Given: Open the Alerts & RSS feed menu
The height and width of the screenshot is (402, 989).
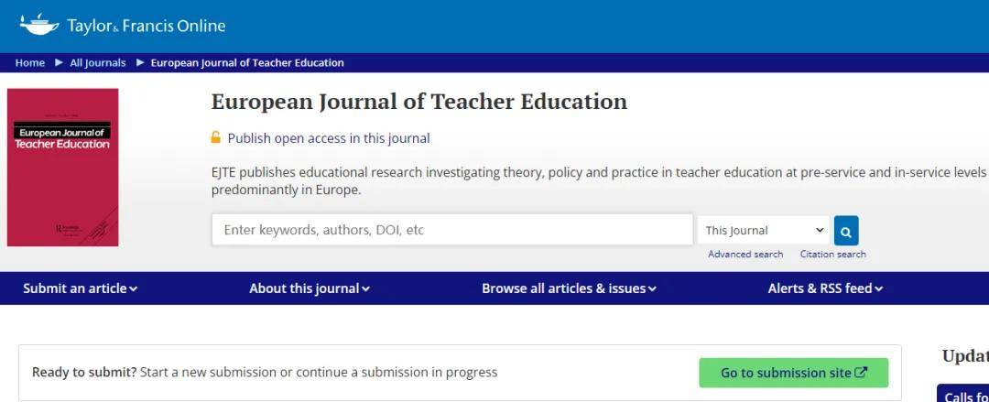Looking at the screenshot, I should (x=825, y=288).
